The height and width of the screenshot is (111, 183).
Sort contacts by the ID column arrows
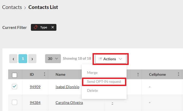click(x=44, y=74)
